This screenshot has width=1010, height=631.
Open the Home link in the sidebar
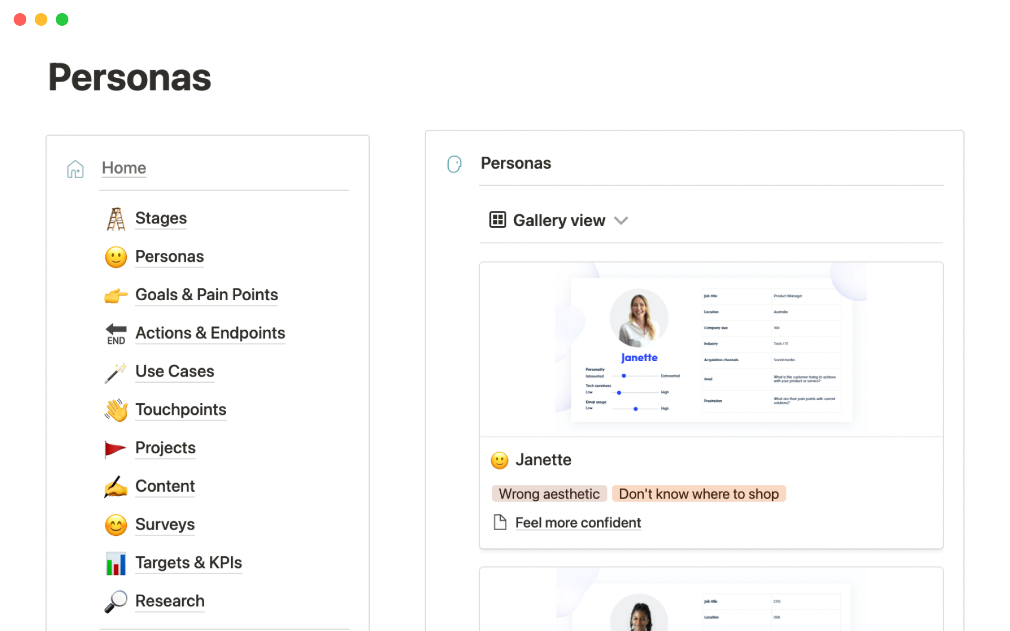coord(124,168)
